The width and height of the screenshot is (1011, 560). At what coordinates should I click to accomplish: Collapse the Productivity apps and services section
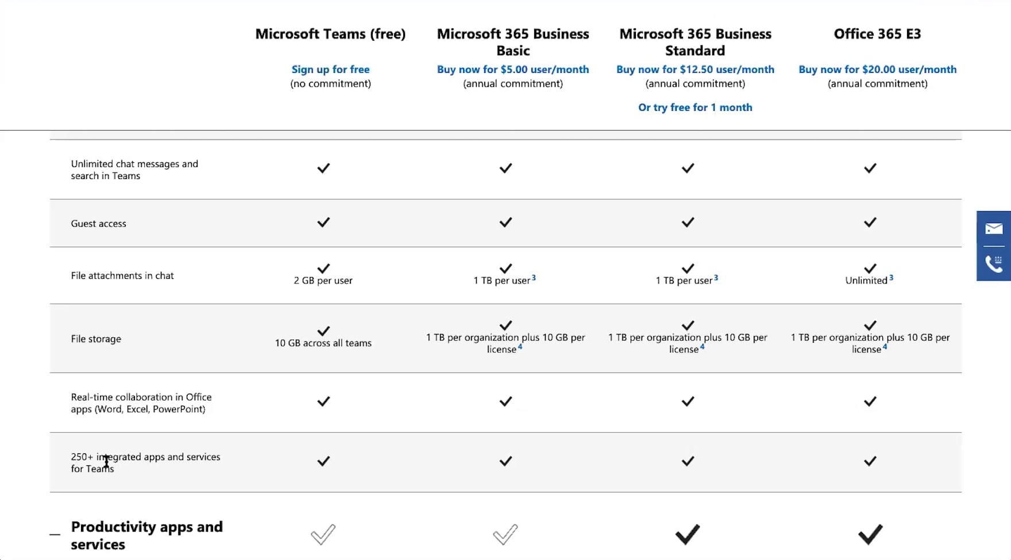(x=55, y=535)
